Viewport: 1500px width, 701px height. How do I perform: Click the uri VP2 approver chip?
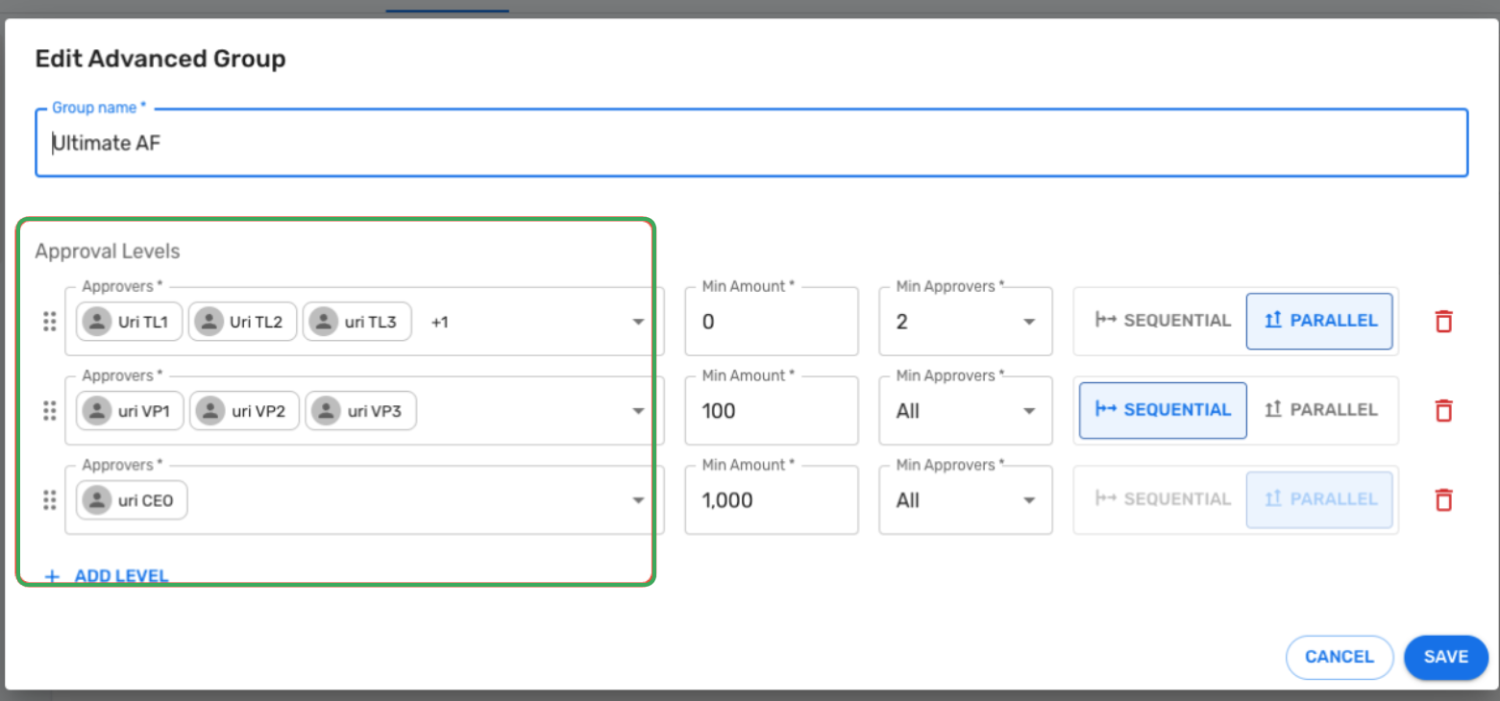(244, 411)
